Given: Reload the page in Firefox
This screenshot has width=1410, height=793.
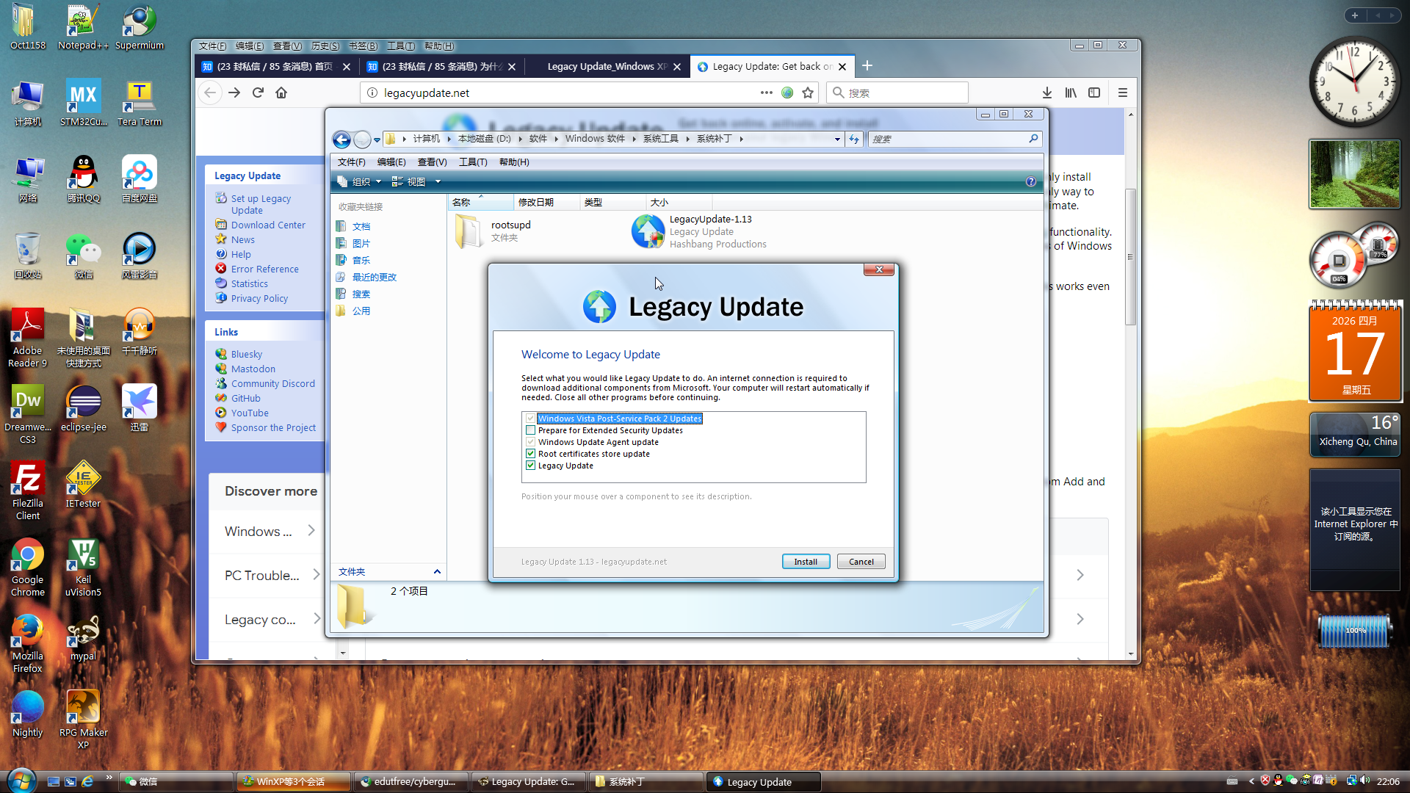Looking at the screenshot, I should coord(258,93).
